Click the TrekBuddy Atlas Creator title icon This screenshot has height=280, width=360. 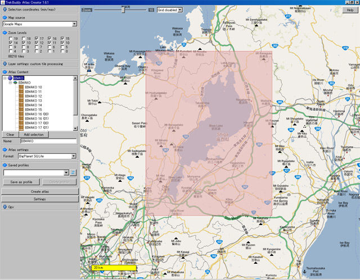(2, 2)
